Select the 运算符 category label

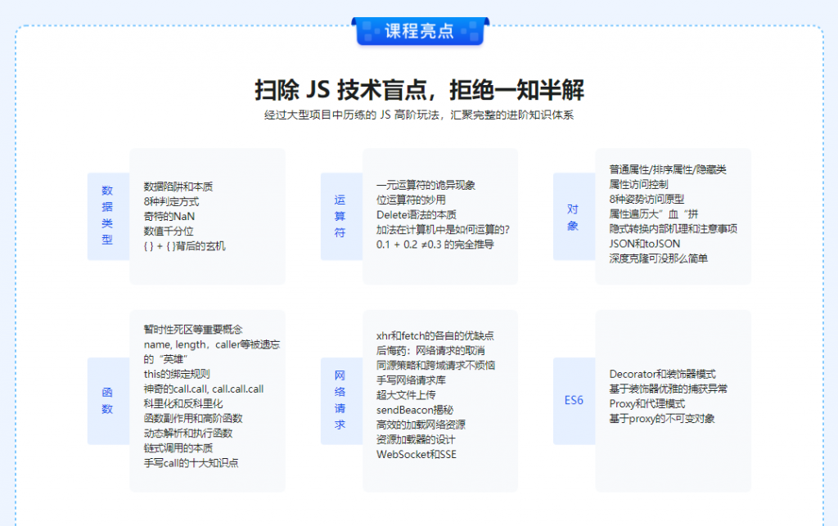tap(340, 216)
